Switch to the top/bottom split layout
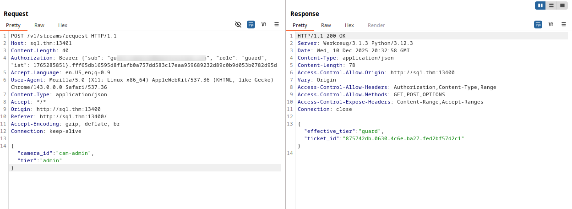 pos(551,5)
